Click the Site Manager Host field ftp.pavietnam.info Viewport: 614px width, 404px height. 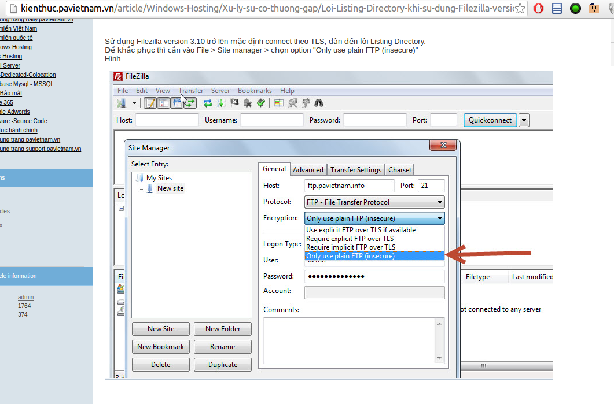(350, 186)
